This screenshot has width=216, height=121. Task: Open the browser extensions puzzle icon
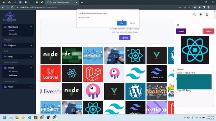199,7
